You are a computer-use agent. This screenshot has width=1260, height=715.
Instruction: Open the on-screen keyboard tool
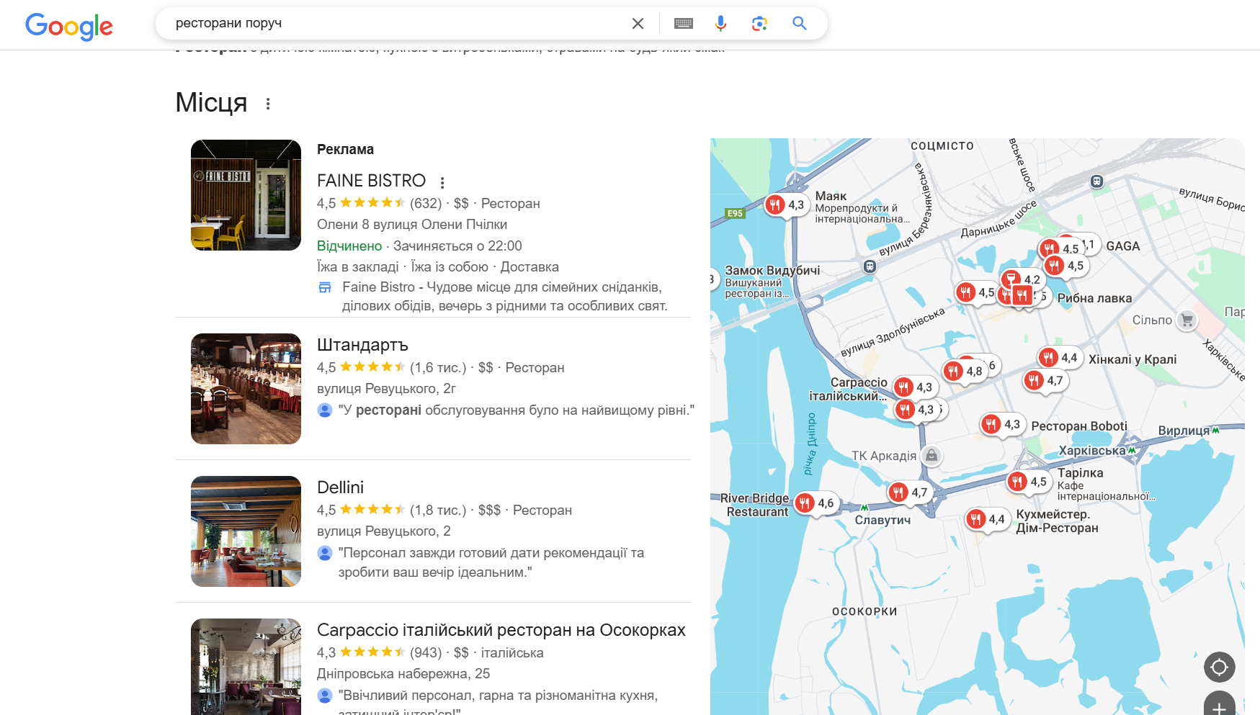coord(684,24)
